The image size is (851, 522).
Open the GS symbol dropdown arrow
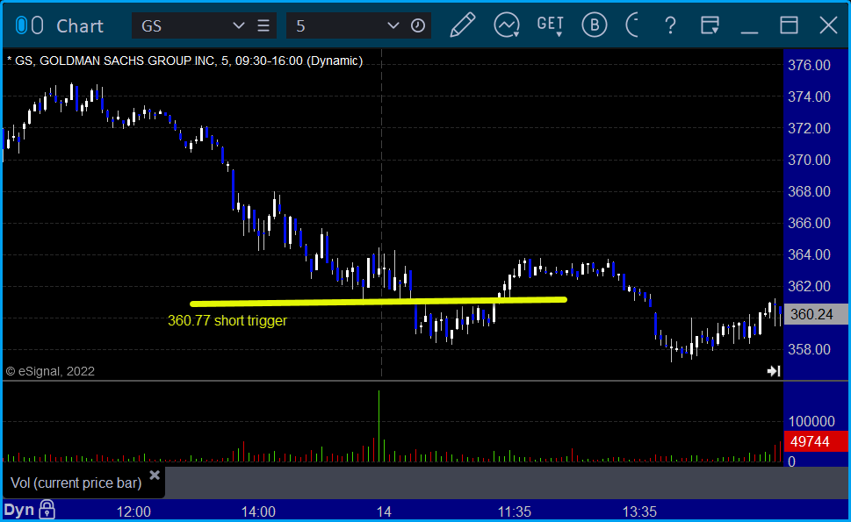[x=238, y=25]
